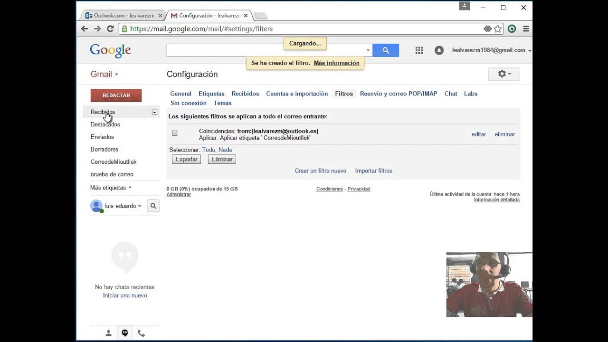Image resolution: width=608 pixels, height=342 pixels.
Task: Click the green extension icon in toolbar
Action: coord(512,29)
